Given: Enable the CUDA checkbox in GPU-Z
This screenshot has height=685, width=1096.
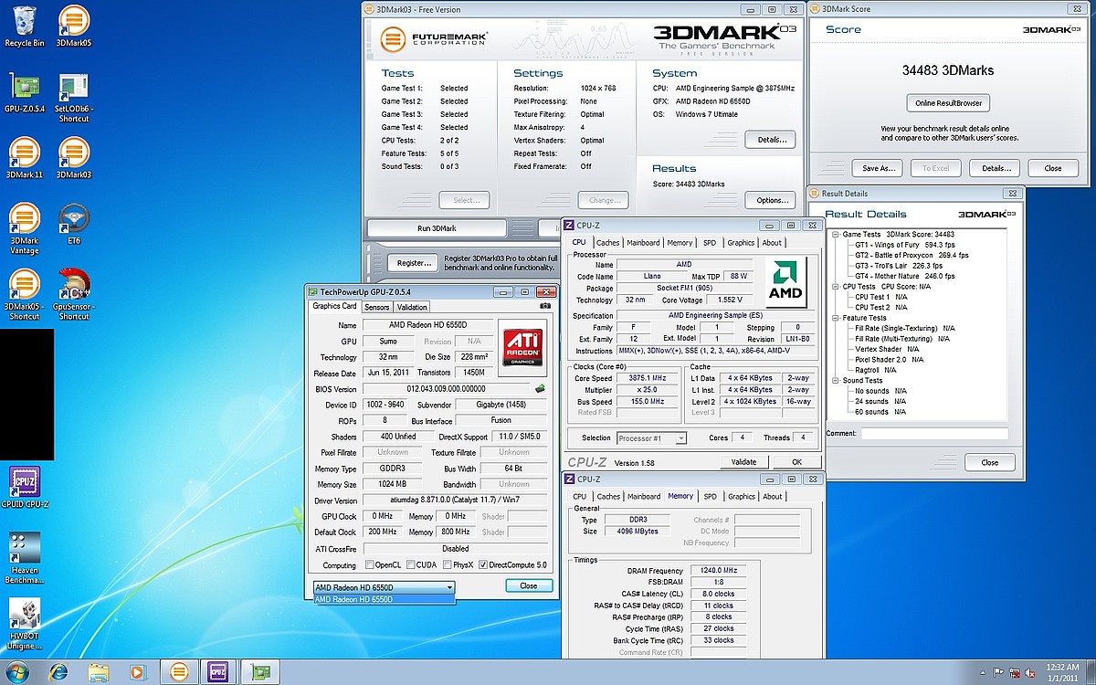Looking at the screenshot, I should click(x=410, y=565).
